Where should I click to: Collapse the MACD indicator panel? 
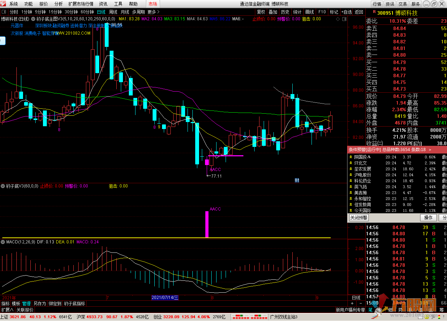click(3, 242)
